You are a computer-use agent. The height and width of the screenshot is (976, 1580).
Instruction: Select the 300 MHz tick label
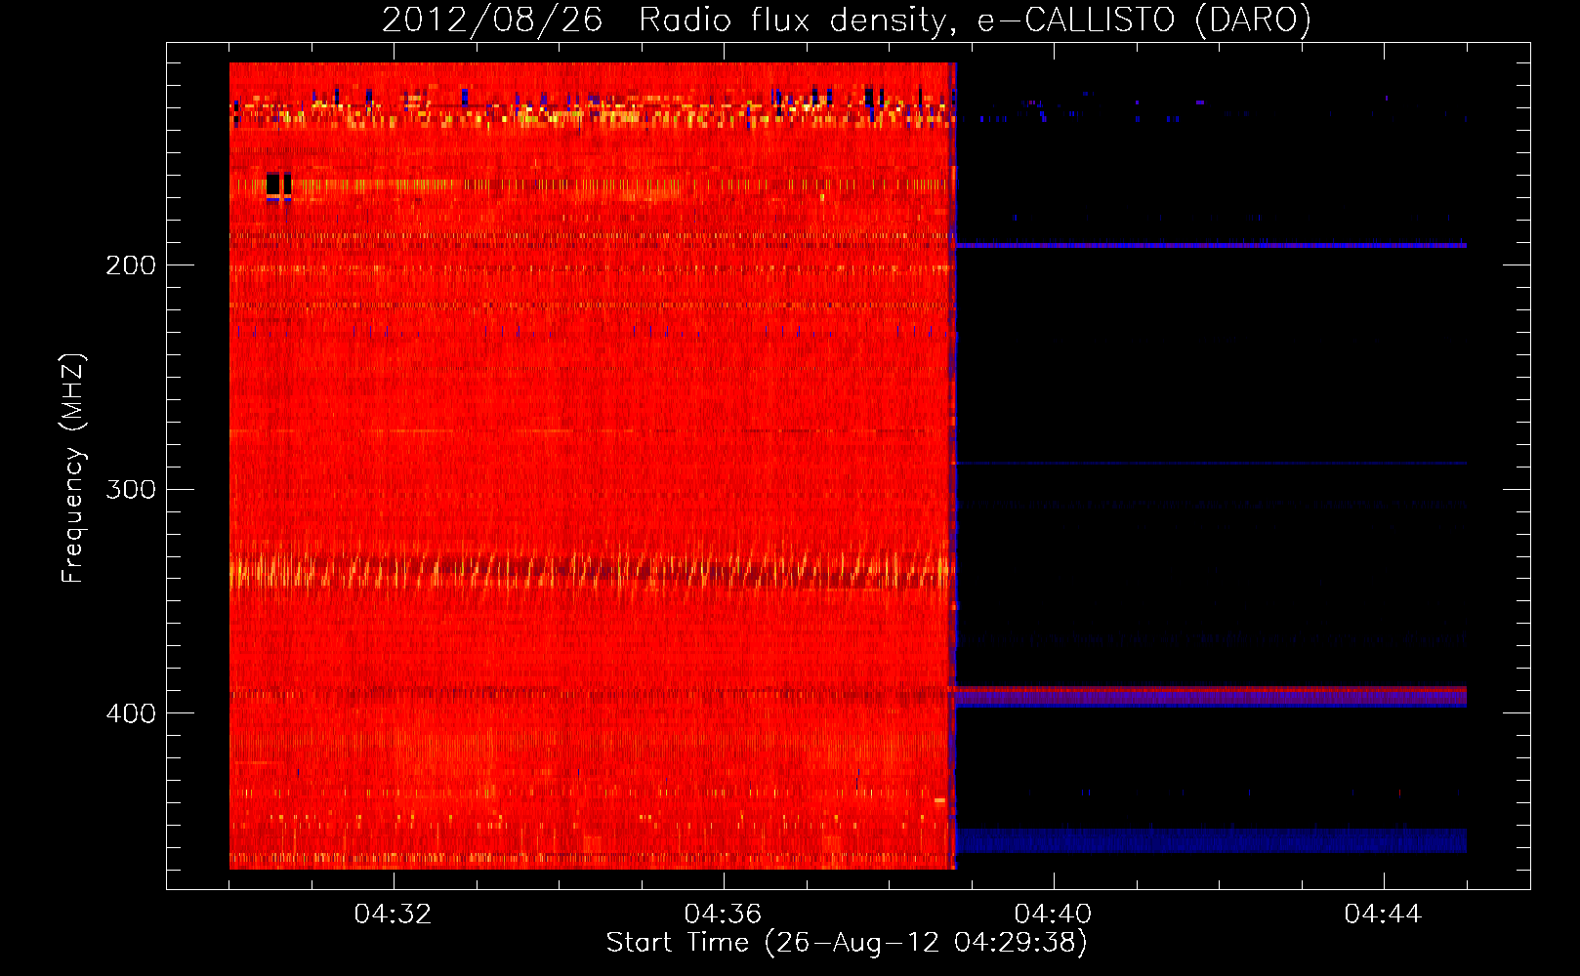click(130, 489)
